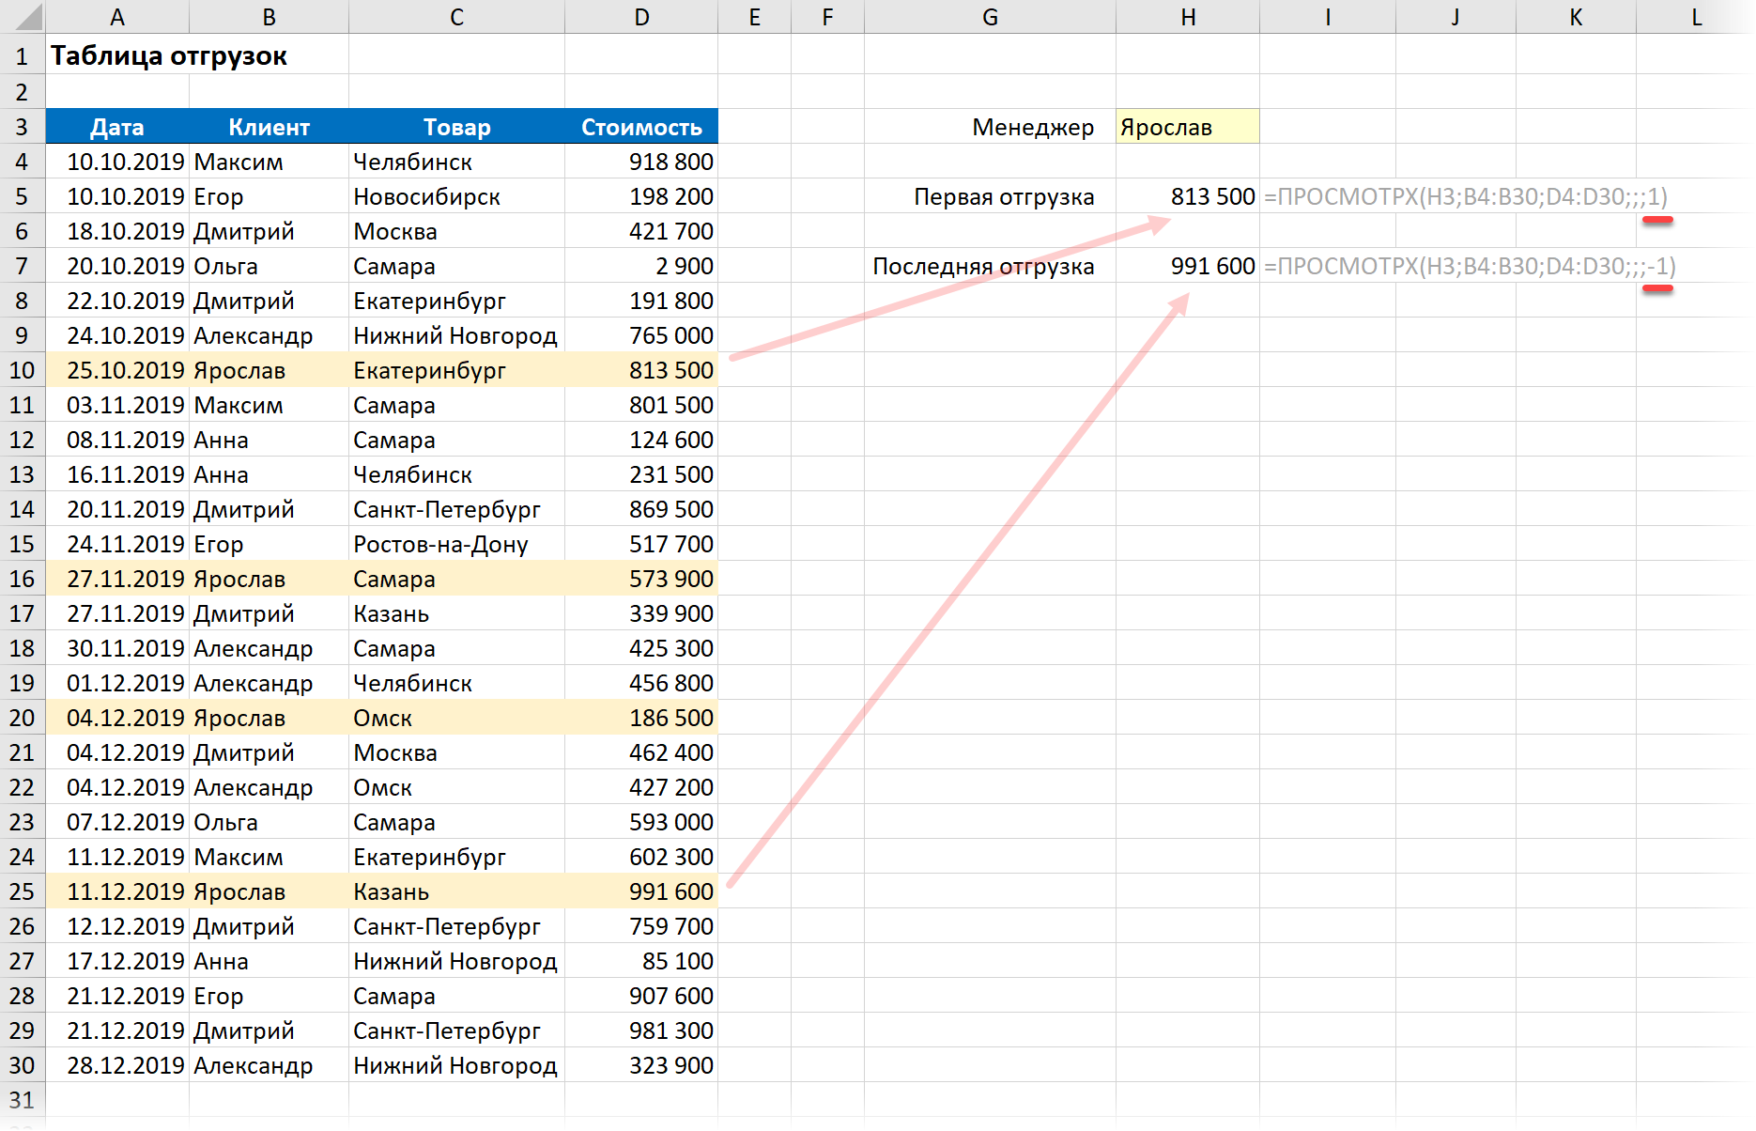Image resolution: width=1756 pixels, height=1131 pixels.
Task: Select date cell 30.11.2019
Action: (117, 648)
